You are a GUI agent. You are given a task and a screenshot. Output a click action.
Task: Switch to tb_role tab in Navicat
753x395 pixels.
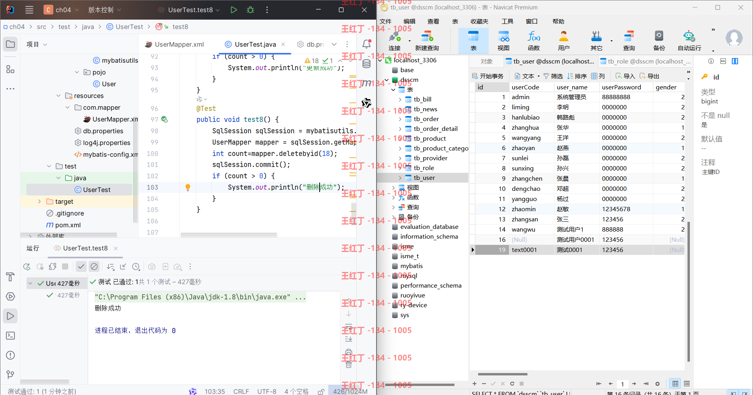645,61
